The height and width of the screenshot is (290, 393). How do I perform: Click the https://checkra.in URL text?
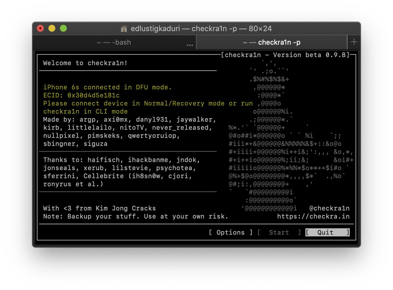point(313,216)
